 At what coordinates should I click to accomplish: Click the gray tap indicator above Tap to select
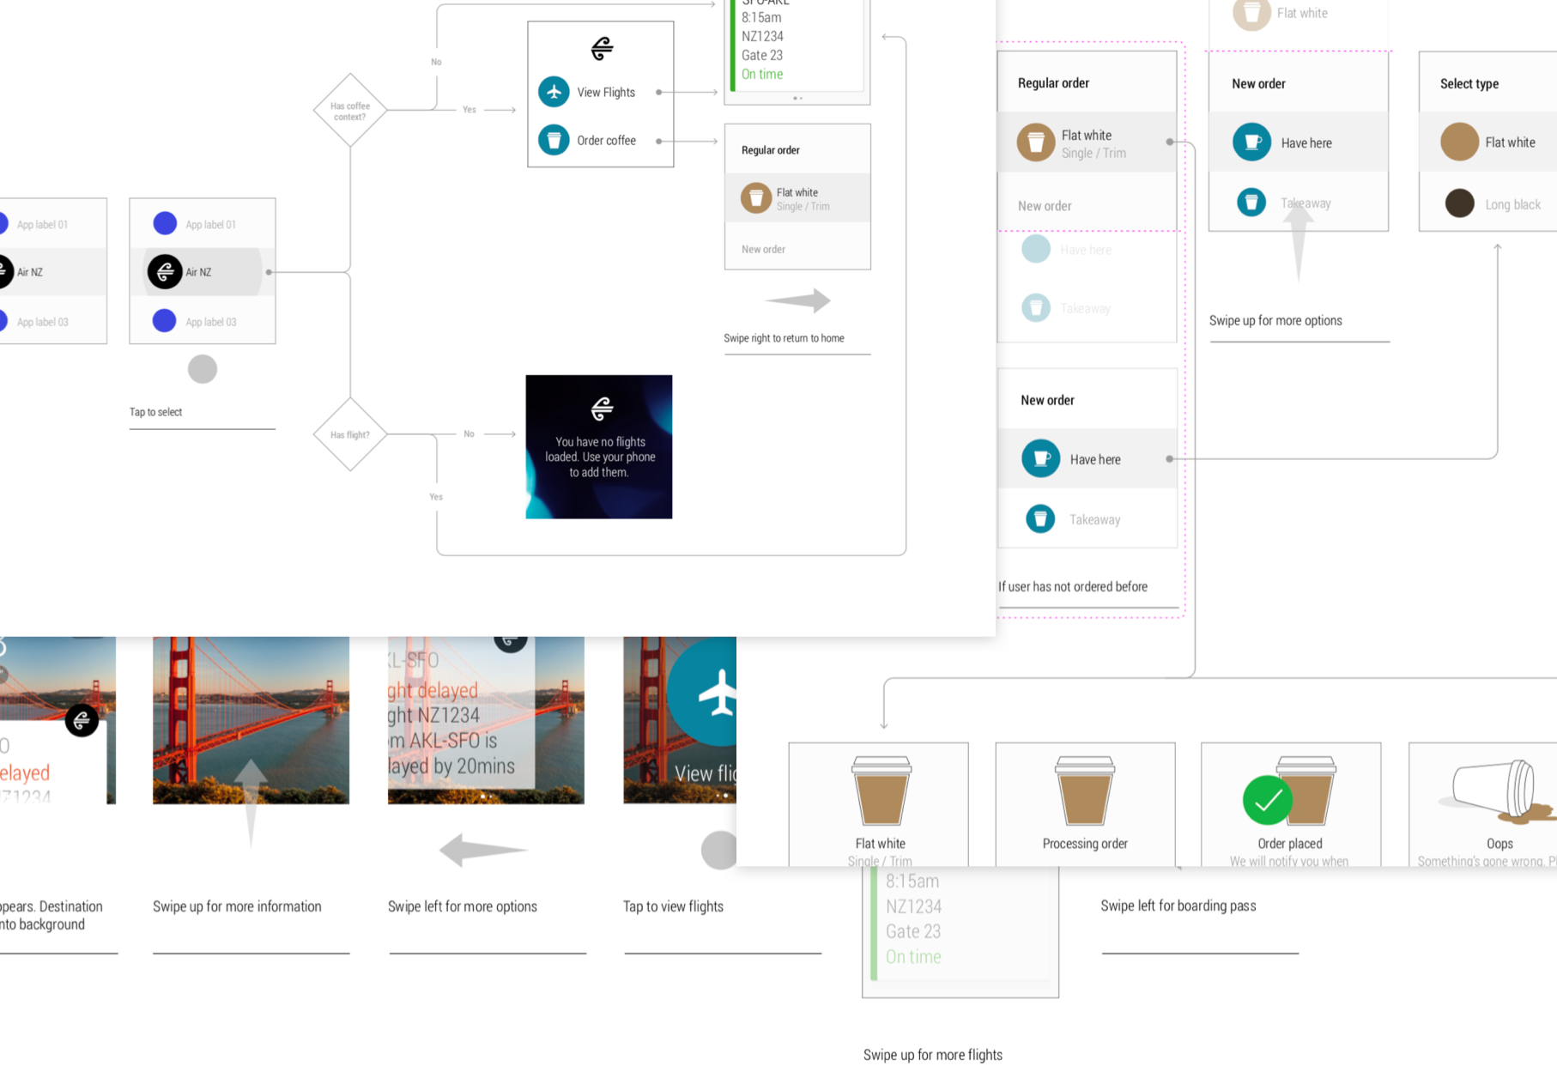(x=203, y=369)
